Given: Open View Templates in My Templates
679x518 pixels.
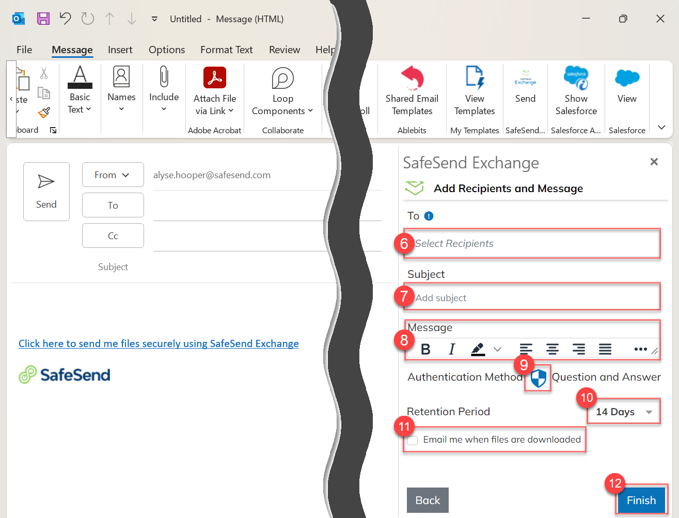Looking at the screenshot, I should click(x=474, y=93).
